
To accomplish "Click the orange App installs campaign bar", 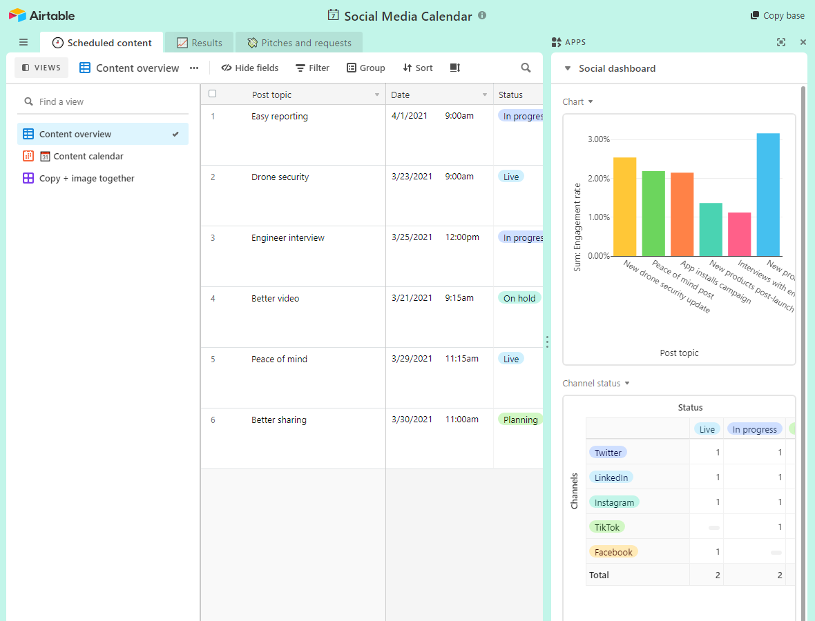I will 682,214.
